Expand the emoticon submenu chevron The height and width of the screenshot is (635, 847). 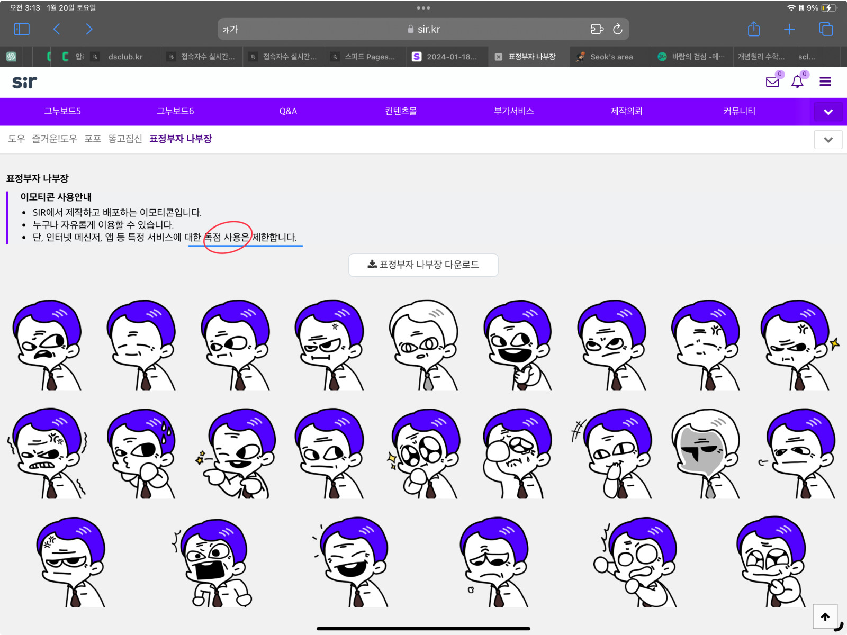point(828,140)
